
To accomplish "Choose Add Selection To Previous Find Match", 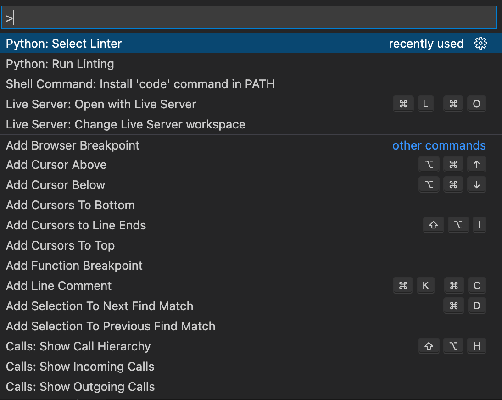I will click(x=251, y=326).
